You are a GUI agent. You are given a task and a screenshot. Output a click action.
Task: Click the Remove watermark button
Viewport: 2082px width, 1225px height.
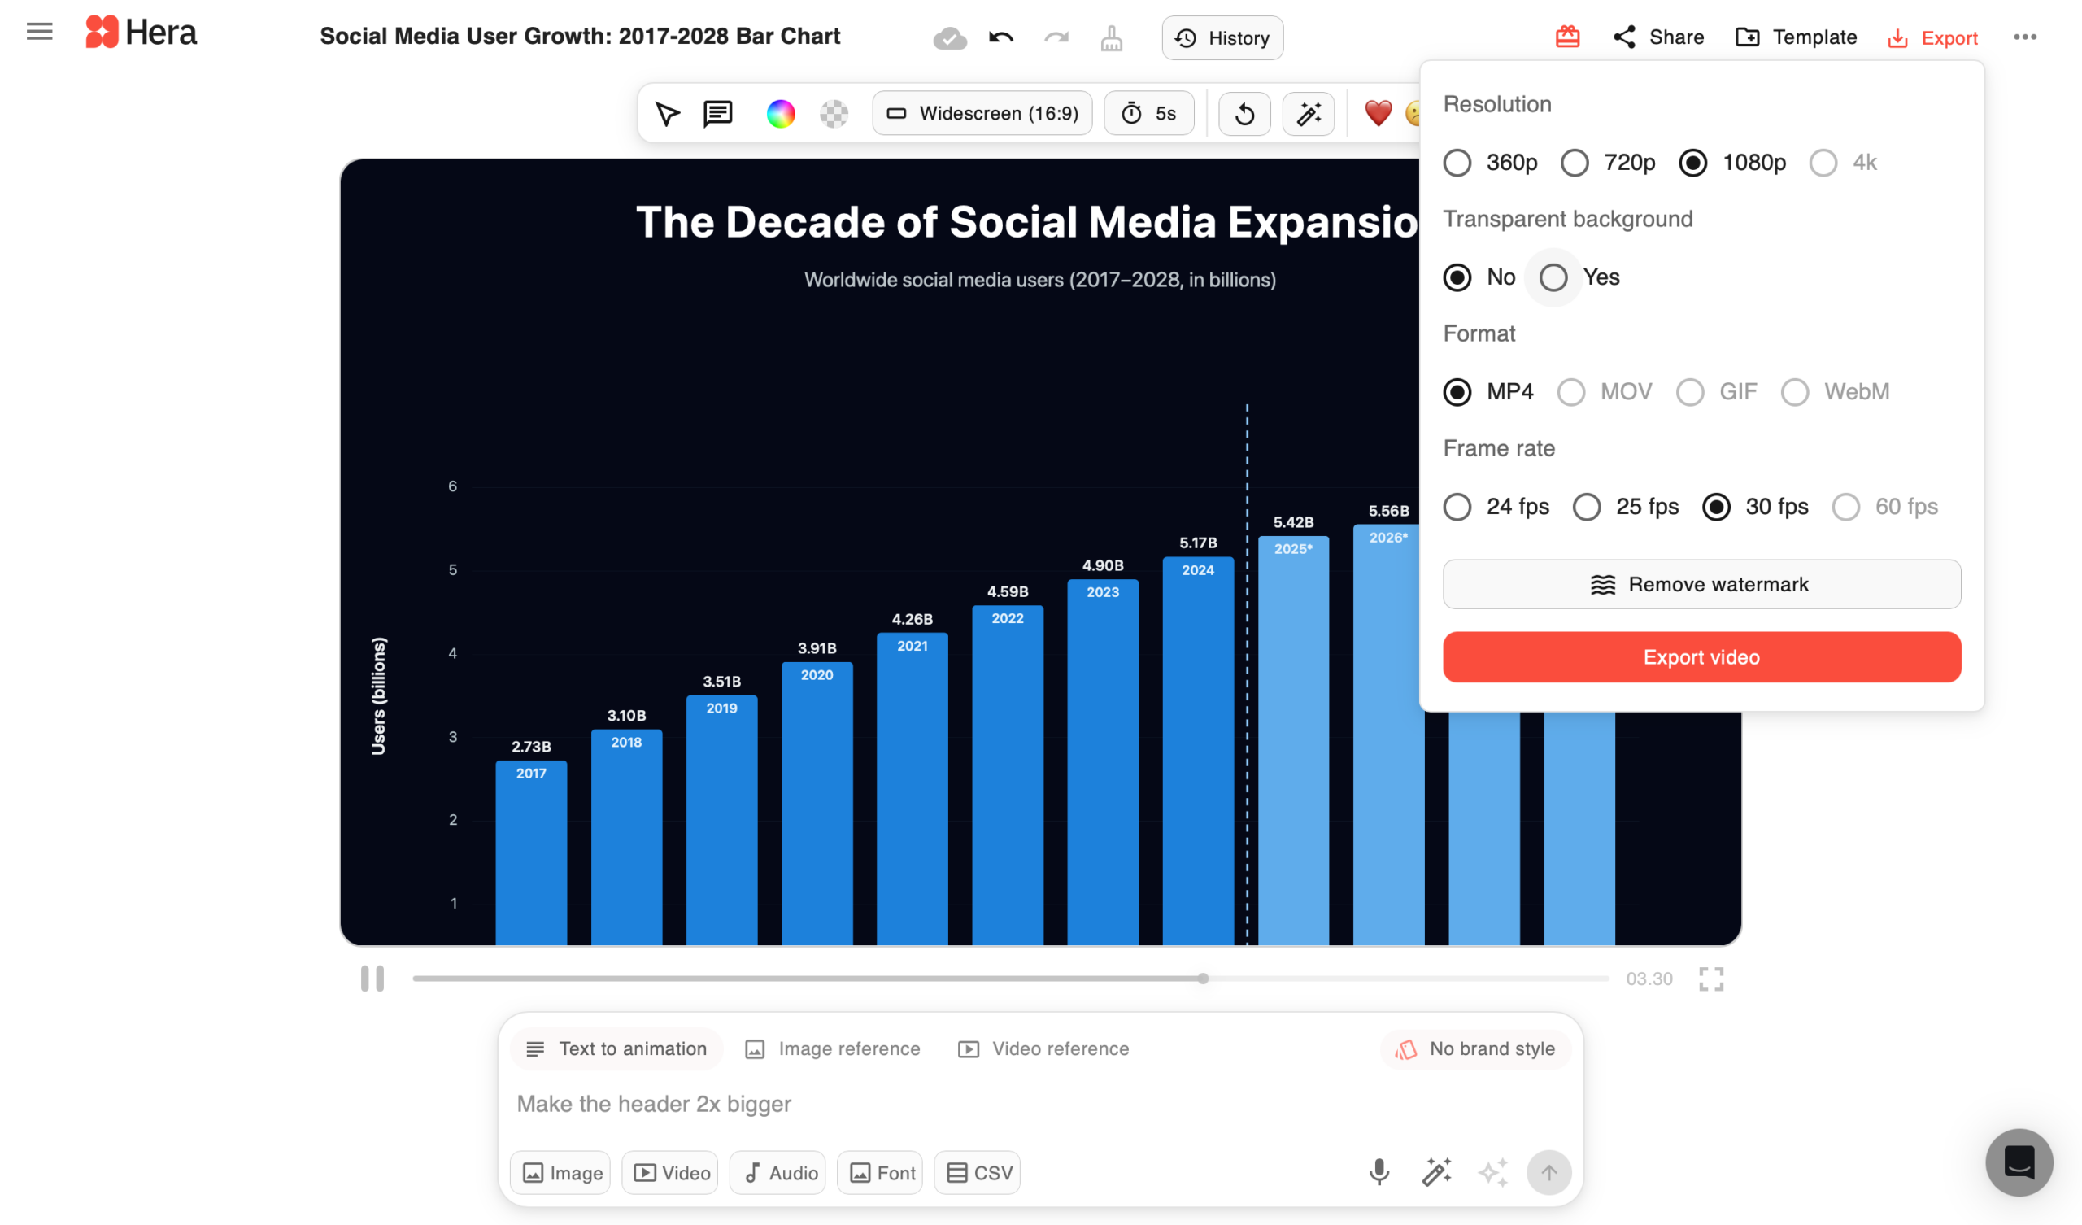pos(1701,584)
